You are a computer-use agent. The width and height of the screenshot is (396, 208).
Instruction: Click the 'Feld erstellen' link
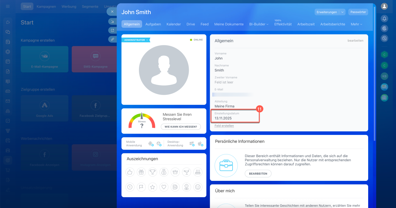[x=224, y=126]
